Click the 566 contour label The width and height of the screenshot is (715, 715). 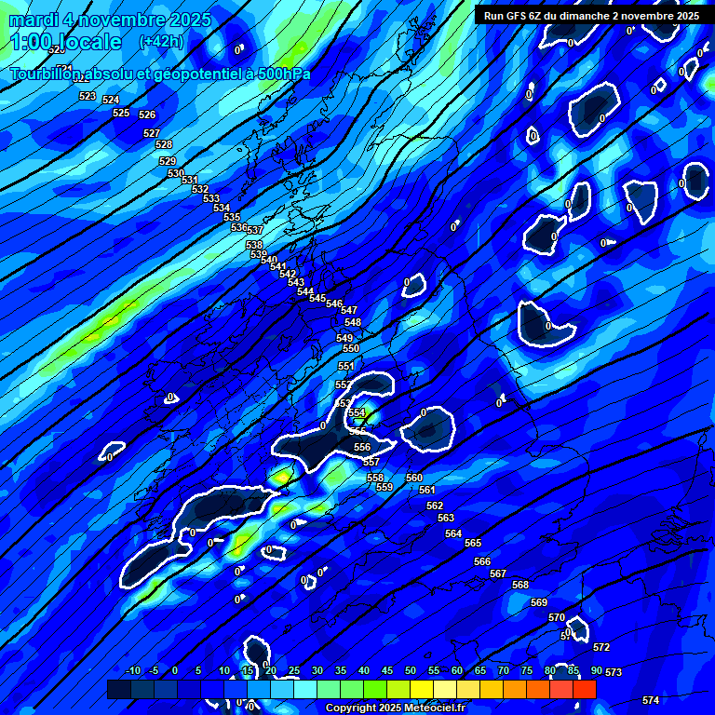click(482, 561)
